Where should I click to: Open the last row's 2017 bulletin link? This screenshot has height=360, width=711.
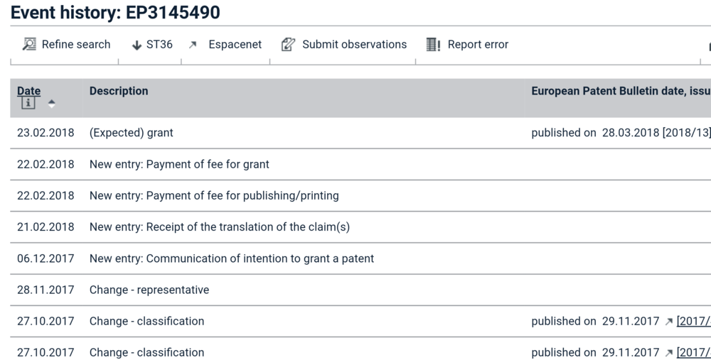693,353
